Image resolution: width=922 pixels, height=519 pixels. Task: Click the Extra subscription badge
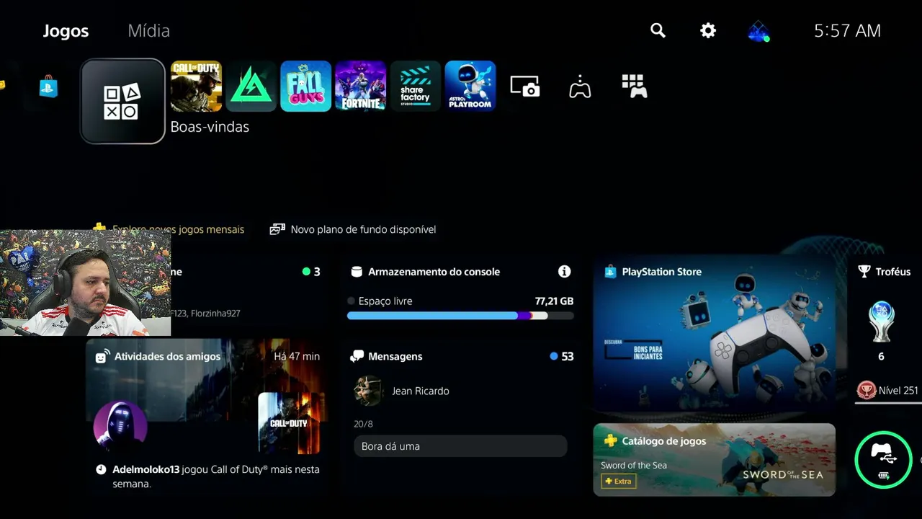click(x=618, y=481)
